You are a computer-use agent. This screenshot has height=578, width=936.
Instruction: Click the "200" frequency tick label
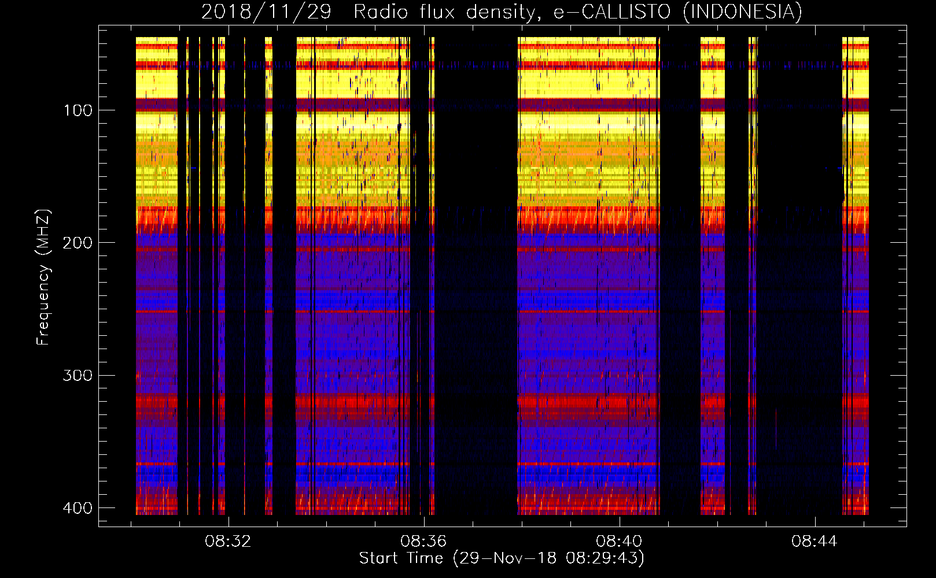click(x=78, y=243)
